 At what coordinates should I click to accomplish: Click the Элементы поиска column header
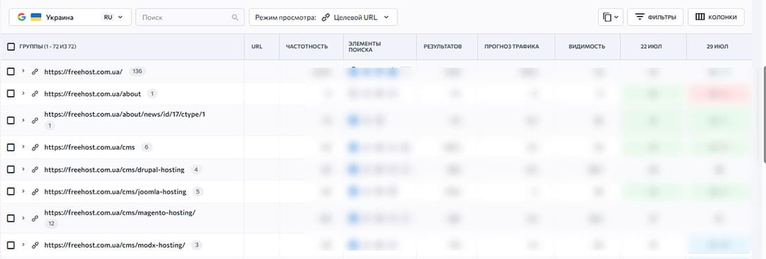[x=364, y=47]
